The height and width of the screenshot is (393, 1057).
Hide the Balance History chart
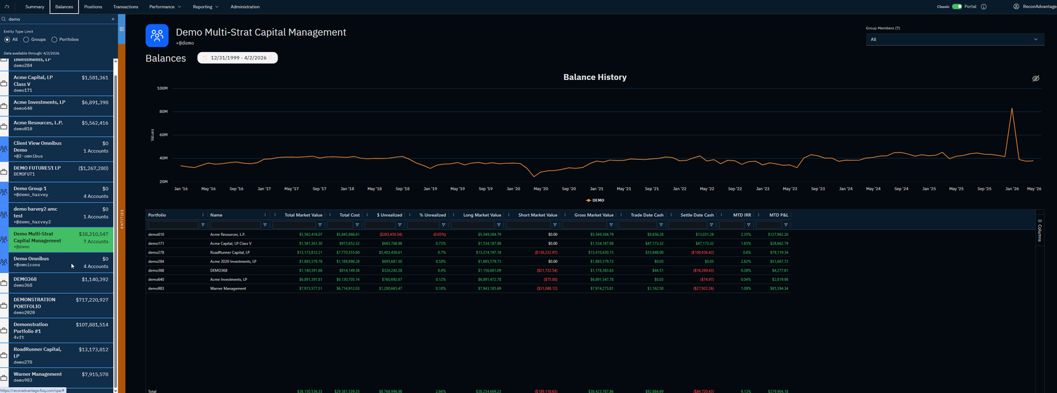click(1036, 78)
